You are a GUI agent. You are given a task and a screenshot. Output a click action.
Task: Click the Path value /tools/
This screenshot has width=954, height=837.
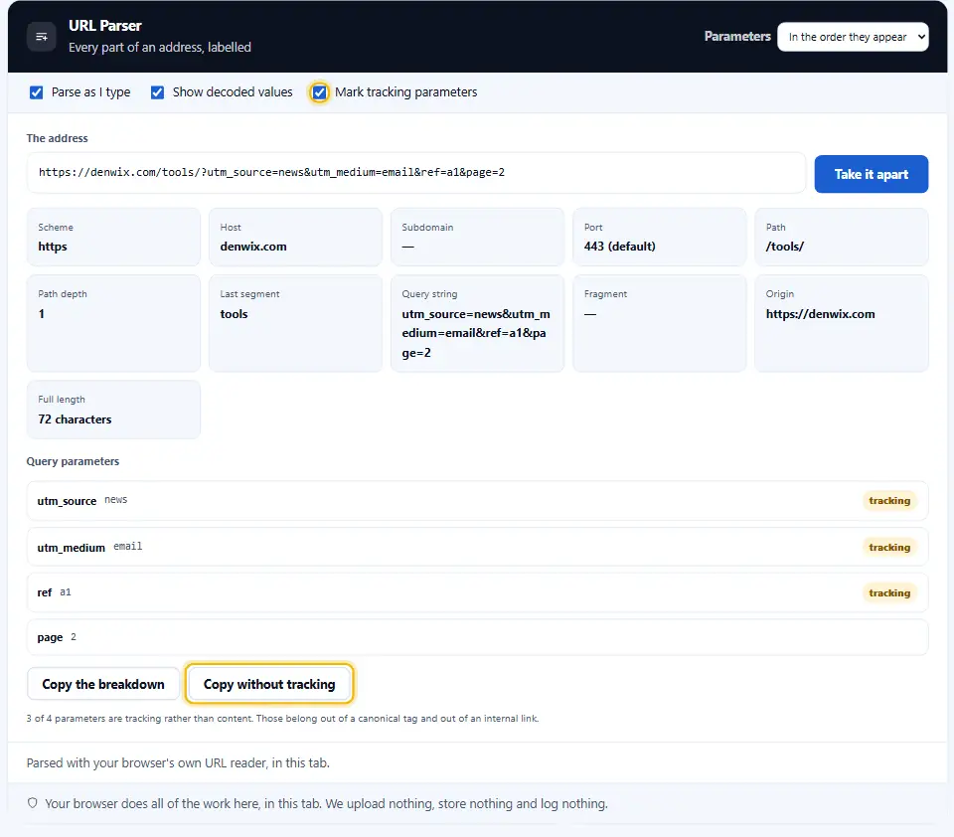[x=785, y=247]
